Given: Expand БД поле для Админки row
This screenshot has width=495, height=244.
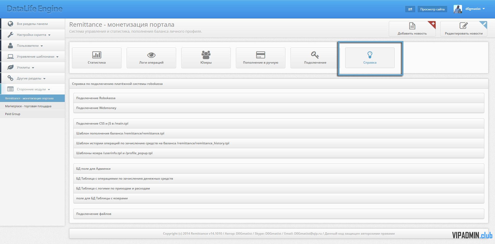Looking at the screenshot, I should coord(279,169).
